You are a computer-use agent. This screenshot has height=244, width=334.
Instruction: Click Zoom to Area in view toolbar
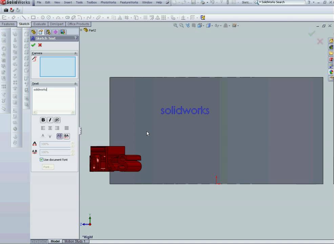tap(181, 25)
